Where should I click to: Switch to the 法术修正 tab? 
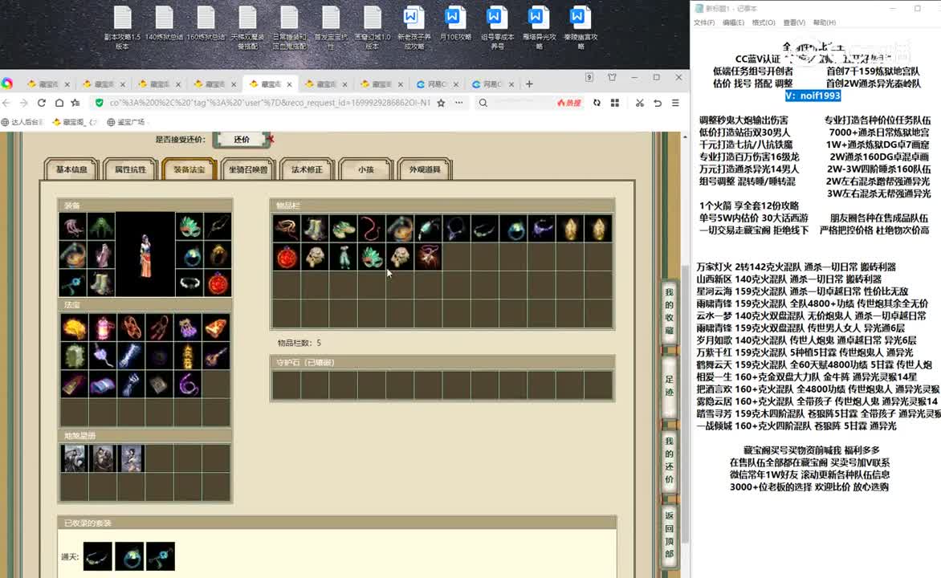coord(307,169)
